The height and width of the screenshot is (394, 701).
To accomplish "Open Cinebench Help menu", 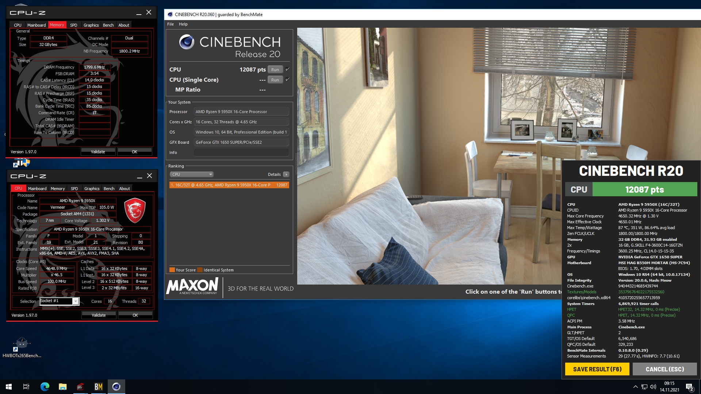I will coord(183,24).
